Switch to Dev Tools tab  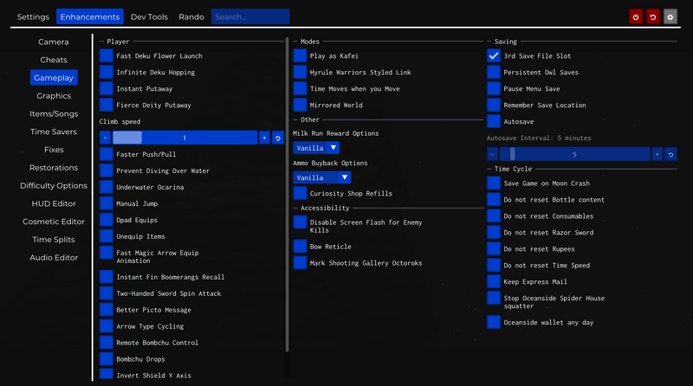[149, 16]
